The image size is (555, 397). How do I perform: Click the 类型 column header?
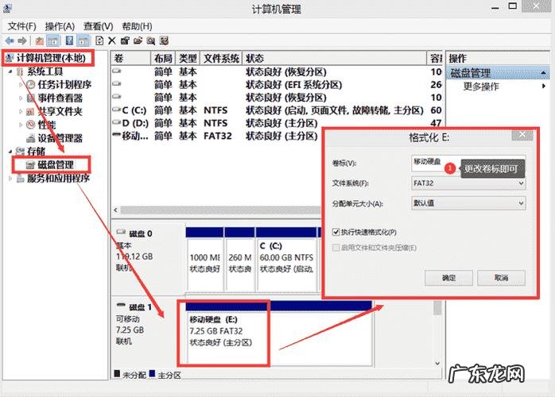click(x=188, y=58)
